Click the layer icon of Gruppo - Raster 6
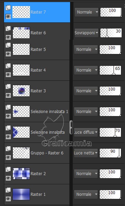The width and height of the screenshot is (125, 206). (8, 149)
